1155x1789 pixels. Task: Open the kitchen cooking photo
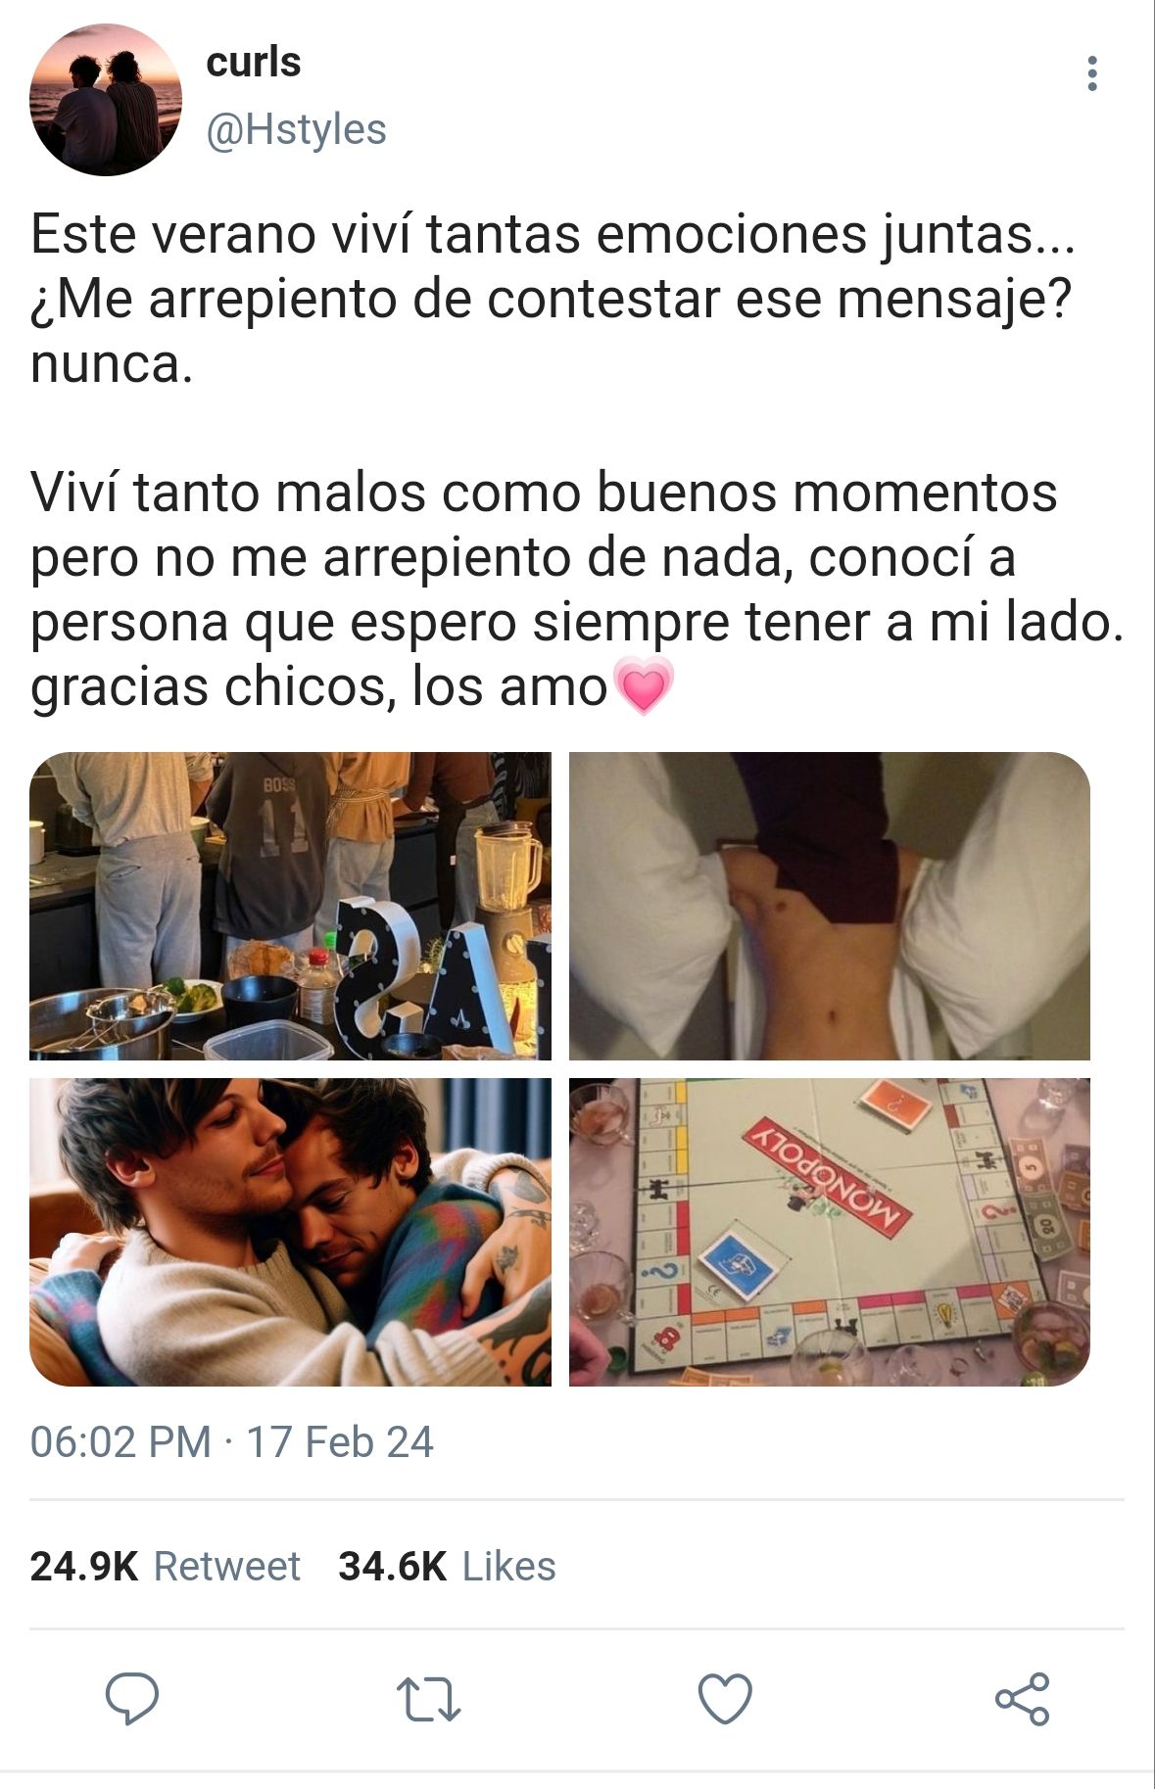[x=290, y=906]
